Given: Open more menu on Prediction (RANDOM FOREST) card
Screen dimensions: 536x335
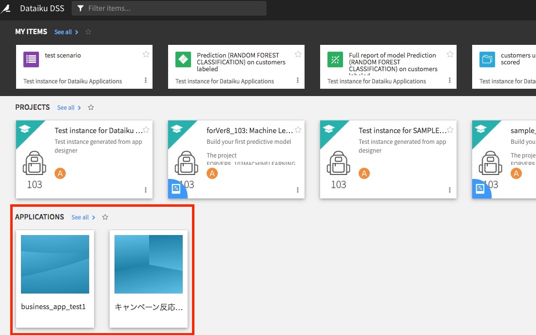Looking at the screenshot, I should tap(298, 80).
